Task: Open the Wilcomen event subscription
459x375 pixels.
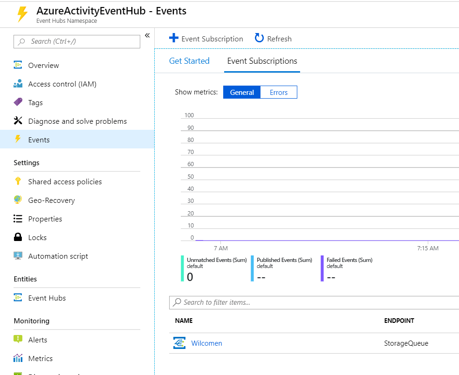Action: click(206, 343)
